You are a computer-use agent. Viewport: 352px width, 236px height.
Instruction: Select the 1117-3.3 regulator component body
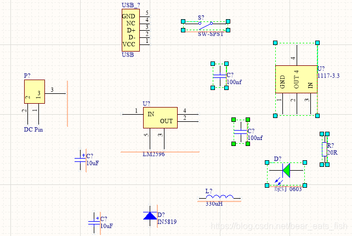pos(296,78)
